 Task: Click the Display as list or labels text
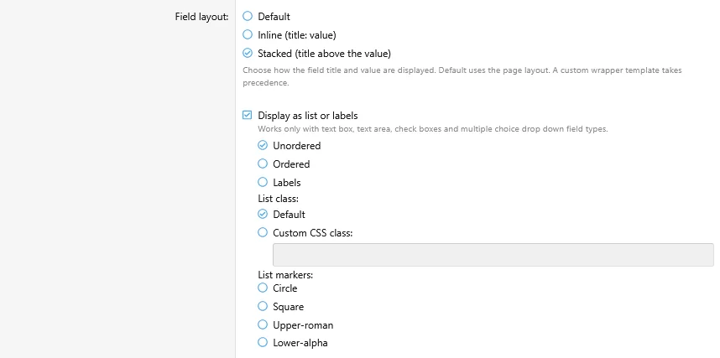(308, 116)
